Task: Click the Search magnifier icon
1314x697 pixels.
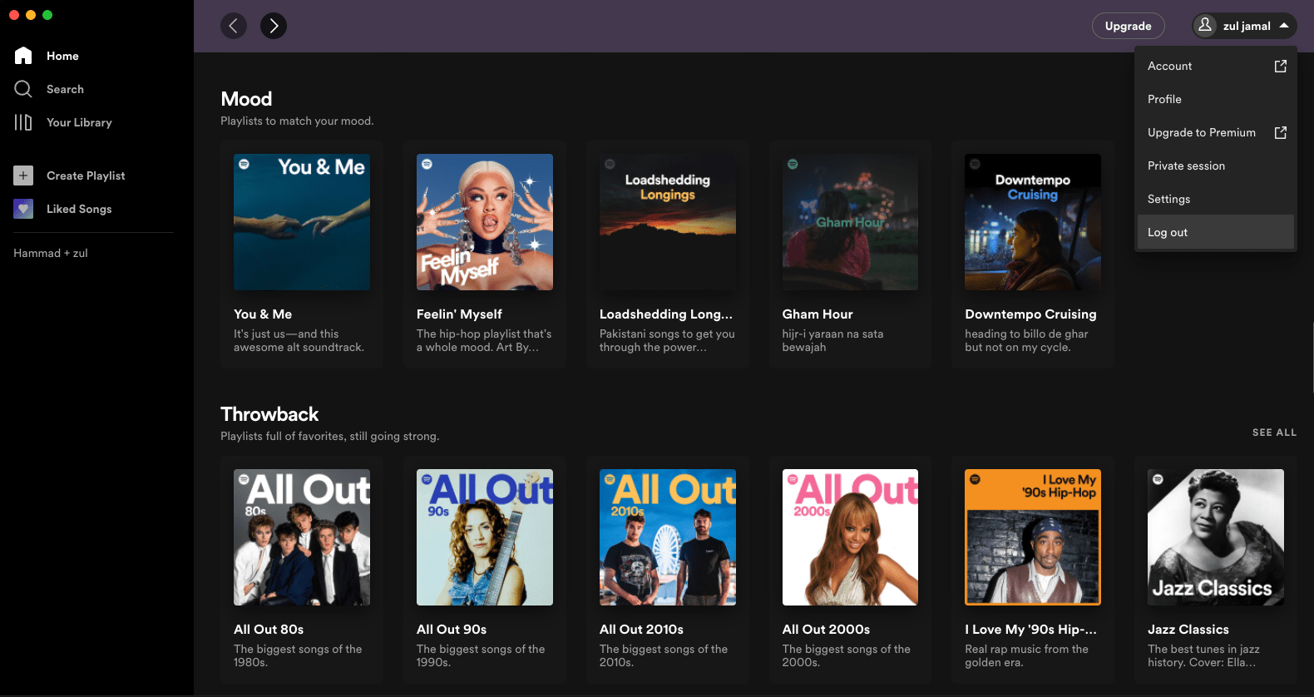Action: (x=23, y=89)
